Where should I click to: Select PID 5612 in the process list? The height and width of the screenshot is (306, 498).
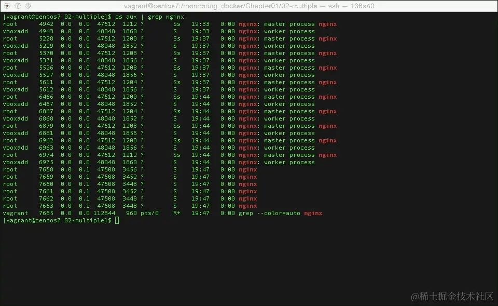(46, 90)
